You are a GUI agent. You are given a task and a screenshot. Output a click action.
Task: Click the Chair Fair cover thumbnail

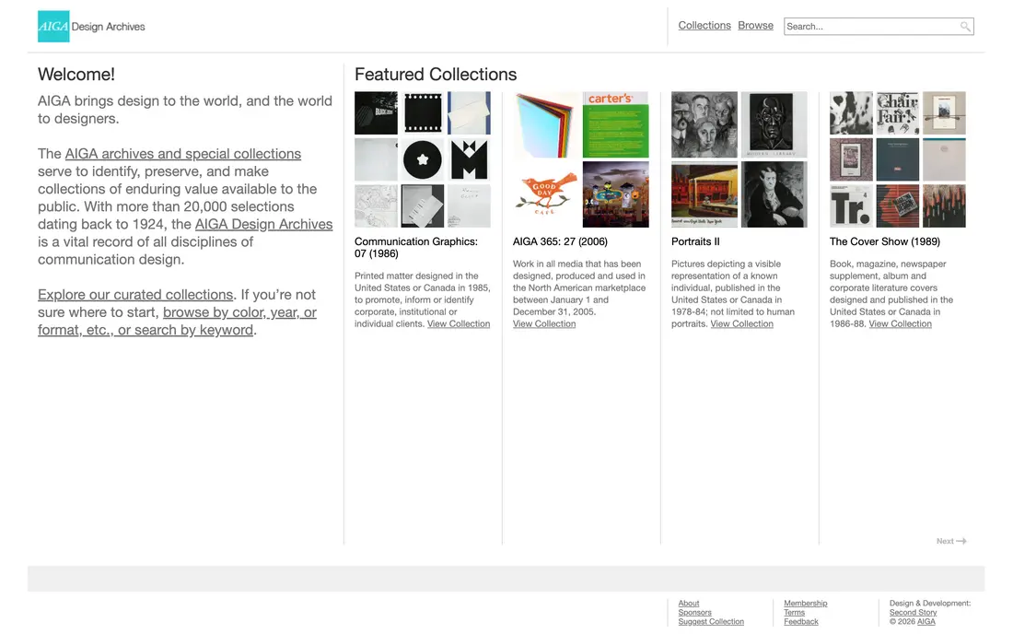click(x=897, y=113)
